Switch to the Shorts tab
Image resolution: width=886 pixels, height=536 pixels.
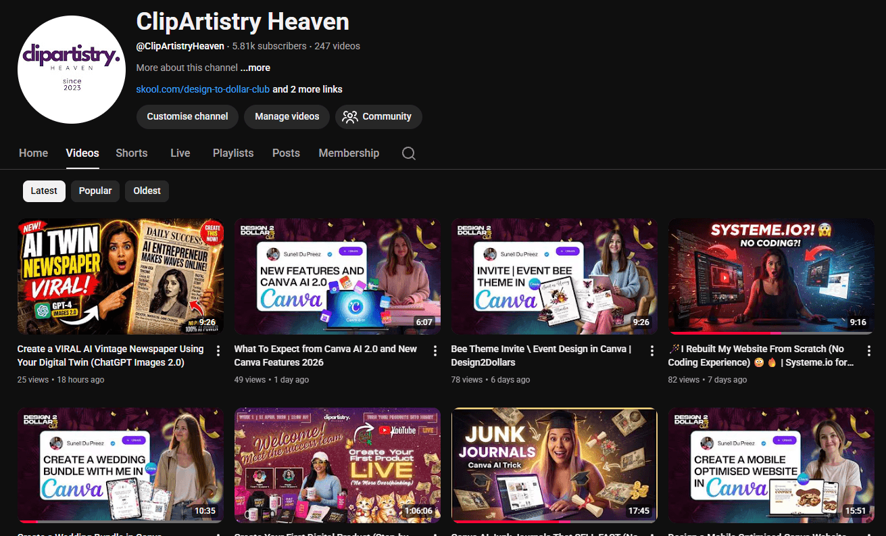(132, 153)
